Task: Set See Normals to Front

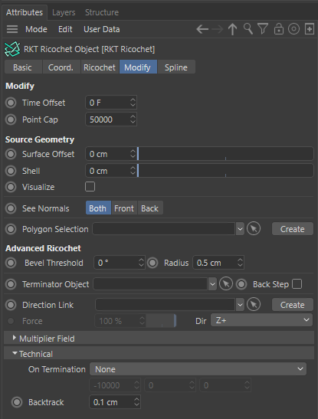Action: point(124,208)
